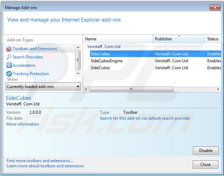This screenshot has height=176, width=224.
Task: Click Publisher cell of SideCubesEngine row
Action: [x=171, y=61]
